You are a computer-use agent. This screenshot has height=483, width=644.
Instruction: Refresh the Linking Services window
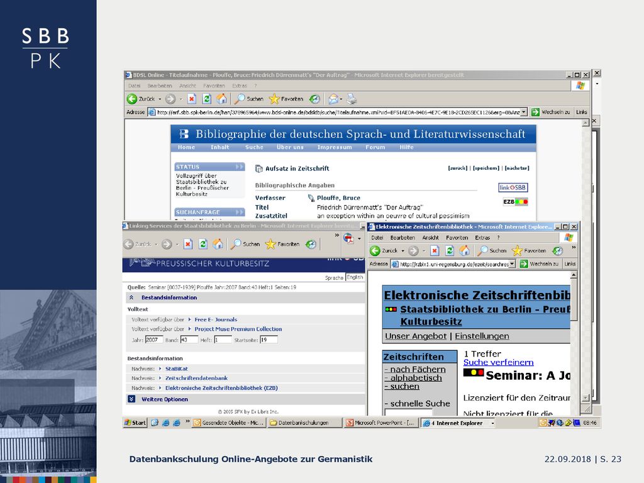point(203,245)
